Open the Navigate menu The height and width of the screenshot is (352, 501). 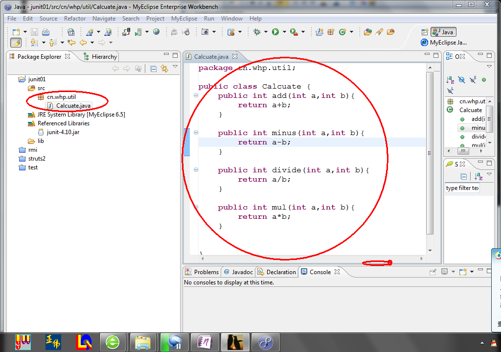click(104, 19)
